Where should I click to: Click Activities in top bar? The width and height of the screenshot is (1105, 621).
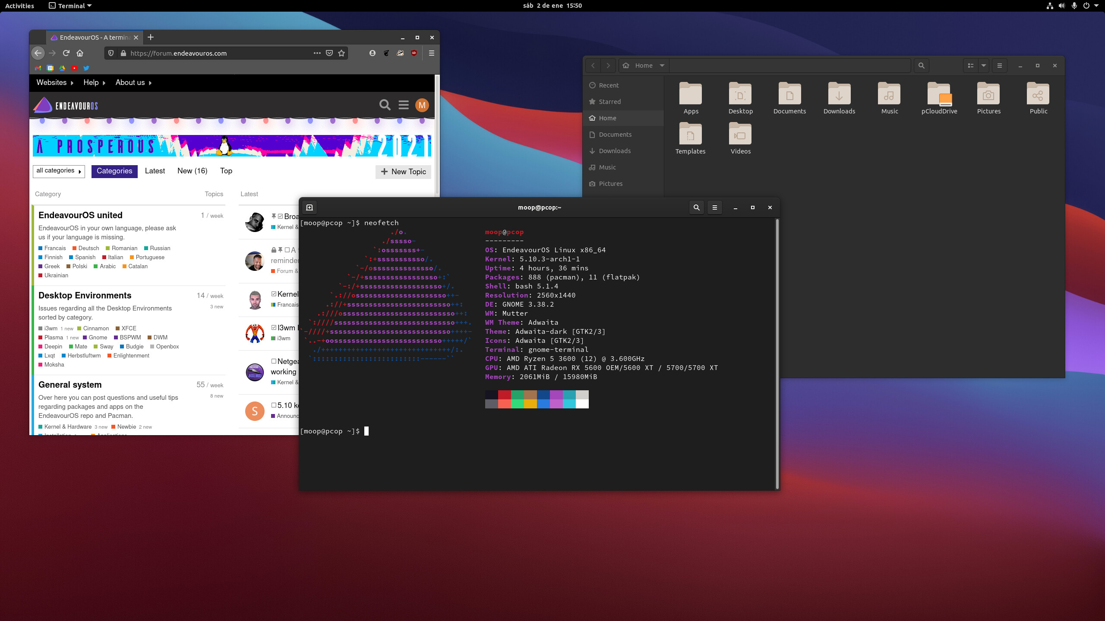pos(19,6)
